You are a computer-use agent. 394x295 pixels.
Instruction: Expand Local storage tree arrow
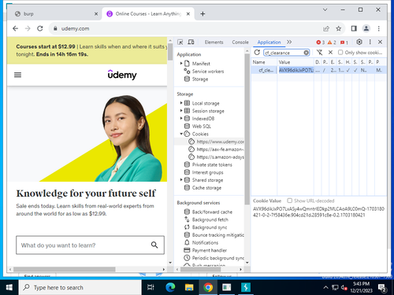click(x=181, y=103)
